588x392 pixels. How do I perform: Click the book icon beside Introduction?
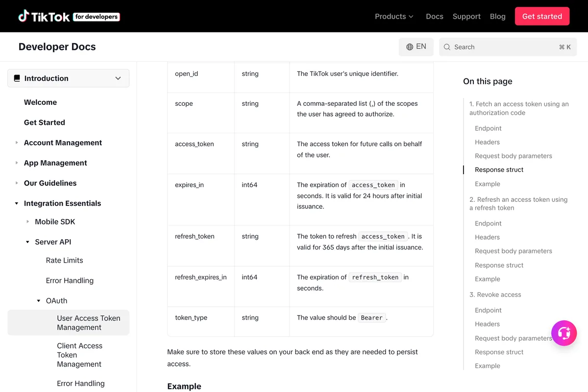(x=17, y=78)
